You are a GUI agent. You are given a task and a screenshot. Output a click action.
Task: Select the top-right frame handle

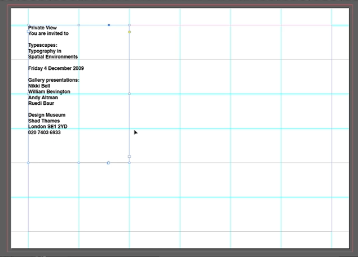pos(130,25)
